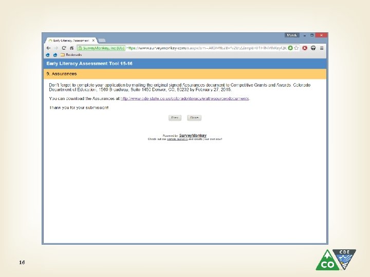Click the second blue bookmark icon
Image resolution: width=370 pixels, height=277 pixels.
pos(55,55)
